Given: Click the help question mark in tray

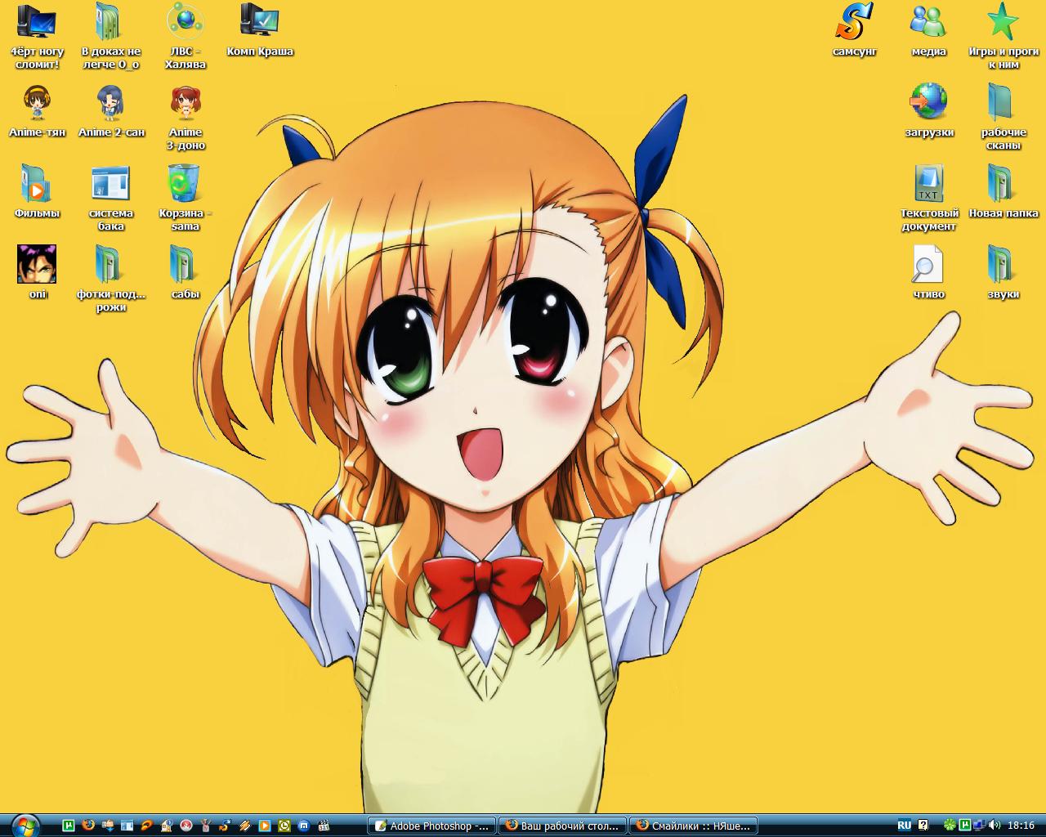Looking at the screenshot, I should coord(923,825).
